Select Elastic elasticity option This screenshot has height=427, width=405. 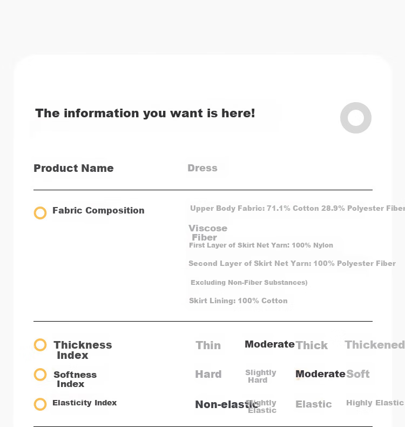click(314, 404)
